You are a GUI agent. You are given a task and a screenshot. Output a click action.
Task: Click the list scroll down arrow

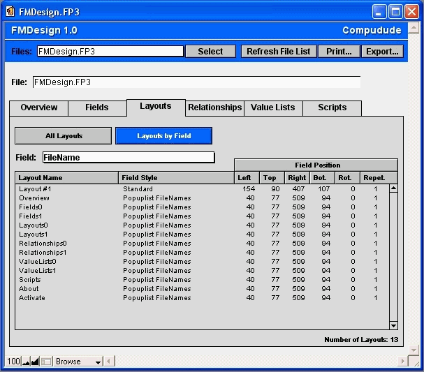pos(393,325)
